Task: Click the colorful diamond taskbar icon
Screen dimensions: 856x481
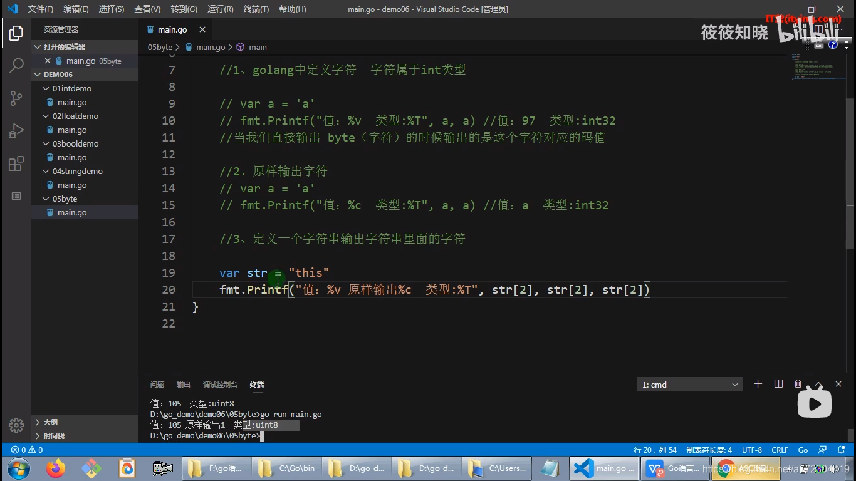Action: (x=91, y=468)
